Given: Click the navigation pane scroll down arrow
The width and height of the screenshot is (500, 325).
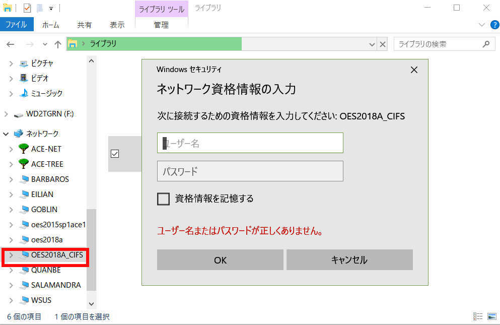Looking at the screenshot, I should click(92, 304).
